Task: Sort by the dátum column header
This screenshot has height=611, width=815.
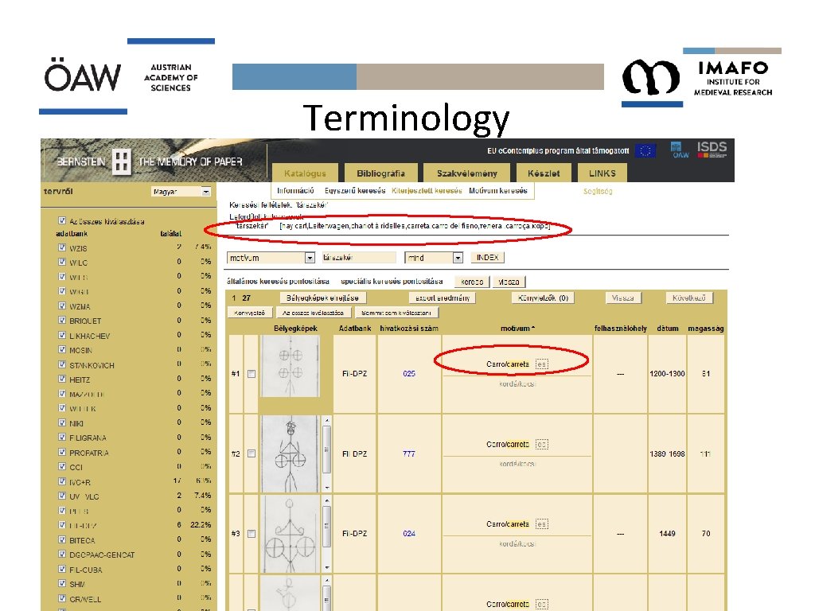Action: coord(668,329)
